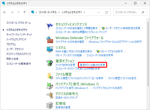The width and height of the screenshot is (150, 110).
Task: Select システムとセキュリティ in the sidebar
Action: coord(17,30)
